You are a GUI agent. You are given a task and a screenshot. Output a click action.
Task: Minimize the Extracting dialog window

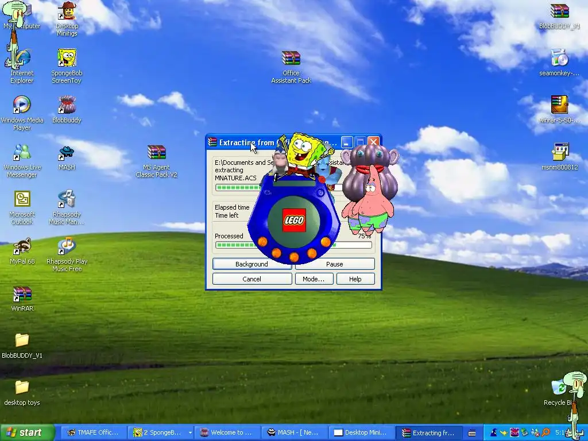[x=347, y=142]
